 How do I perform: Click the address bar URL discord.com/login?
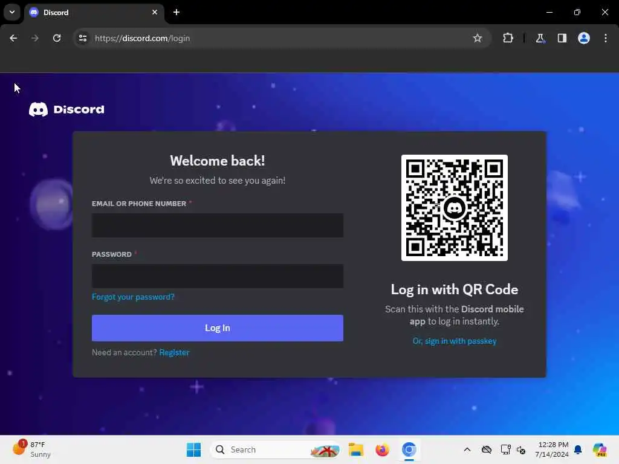click(142, 38)
